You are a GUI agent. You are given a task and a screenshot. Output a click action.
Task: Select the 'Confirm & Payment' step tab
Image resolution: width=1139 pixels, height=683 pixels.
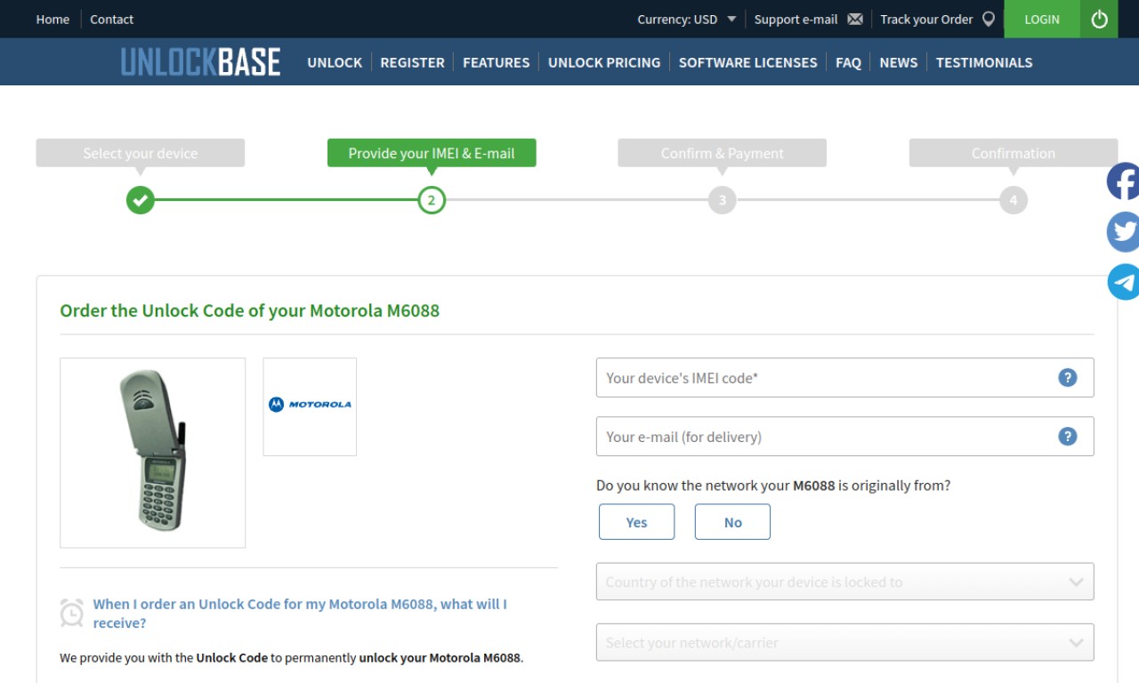(723, 153)
